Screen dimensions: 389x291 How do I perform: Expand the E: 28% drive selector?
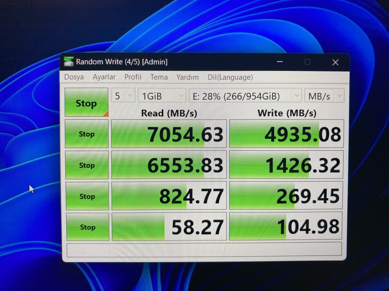coord(245,96)
